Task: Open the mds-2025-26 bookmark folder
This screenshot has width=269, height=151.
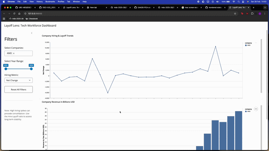Action: point(16,19)
